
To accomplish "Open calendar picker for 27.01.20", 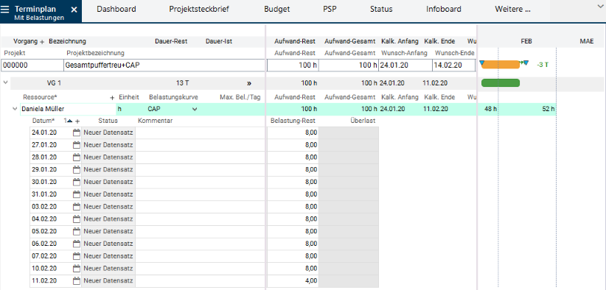I will [x=77, y=145].
